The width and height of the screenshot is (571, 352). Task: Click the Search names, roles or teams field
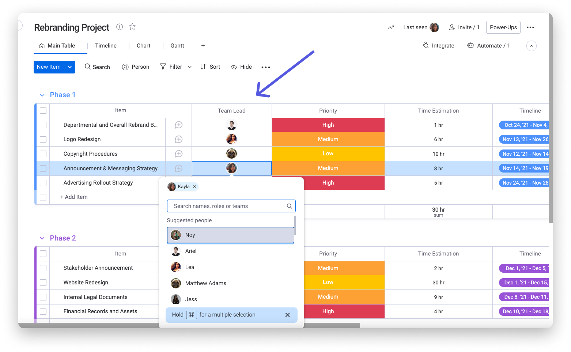pyautogui.click(x=231, y=206)
